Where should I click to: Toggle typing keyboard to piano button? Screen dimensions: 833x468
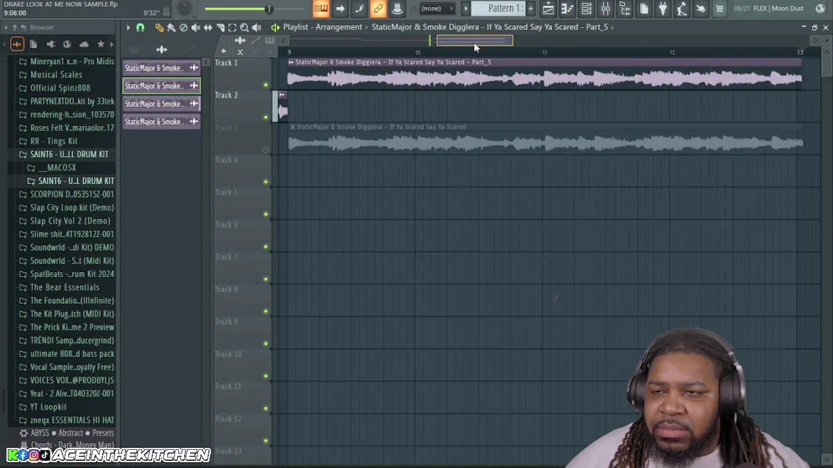(x=320, y=8)
